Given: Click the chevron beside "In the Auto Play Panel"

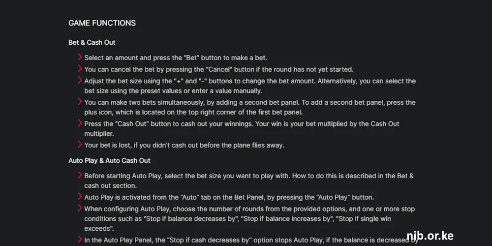Looking at the screenshot, I should [80, 240].
